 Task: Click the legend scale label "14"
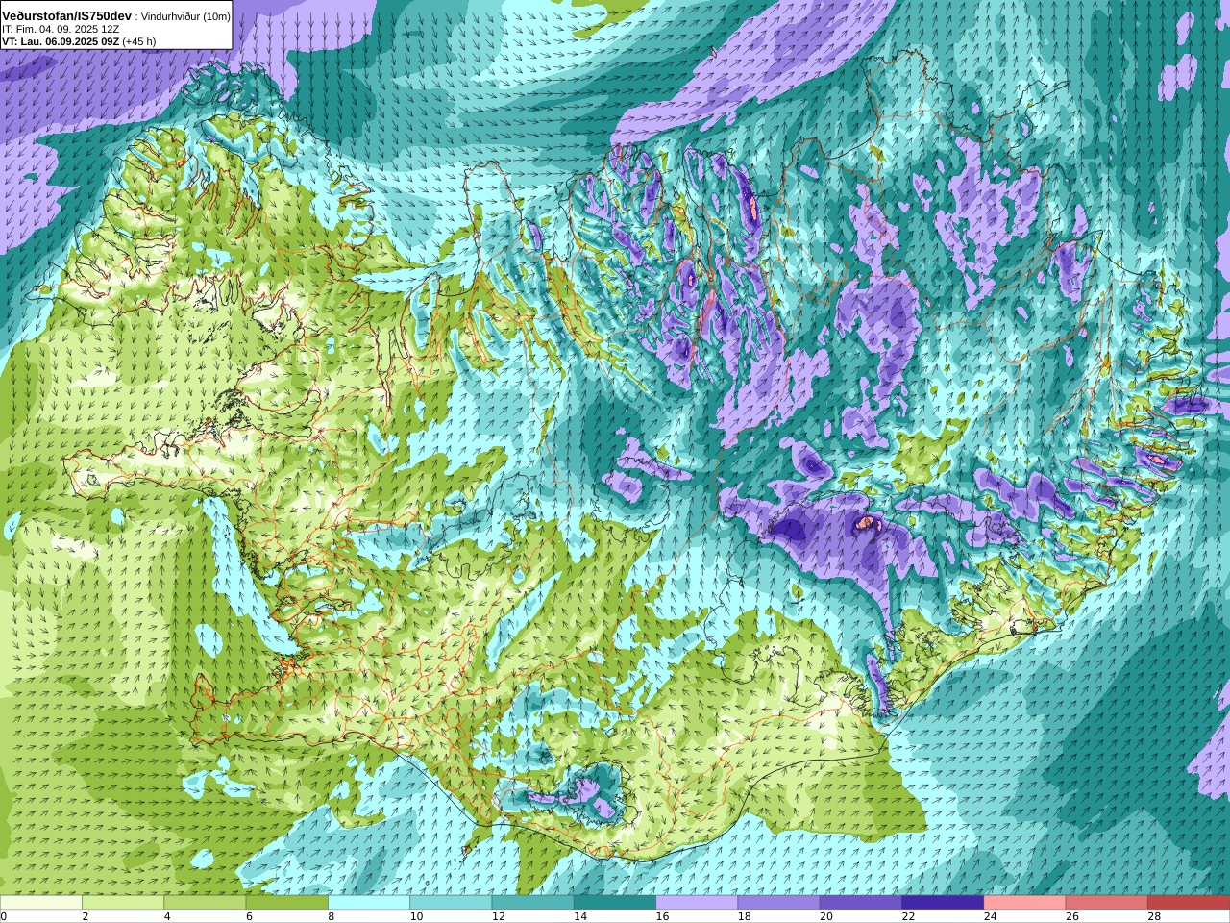(580, 916)
